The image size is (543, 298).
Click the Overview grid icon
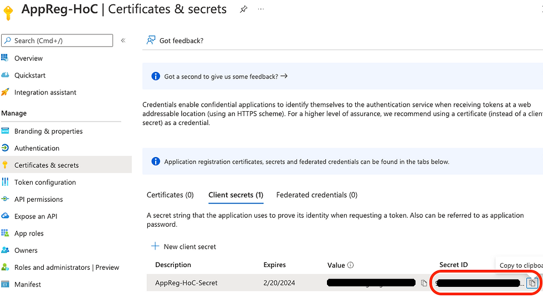5,57
